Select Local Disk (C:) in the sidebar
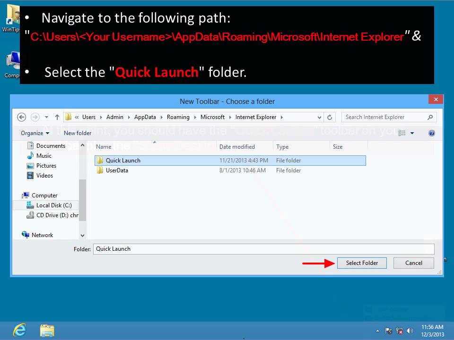This screenshot has height=340, width=454. (x=53, y=205)
